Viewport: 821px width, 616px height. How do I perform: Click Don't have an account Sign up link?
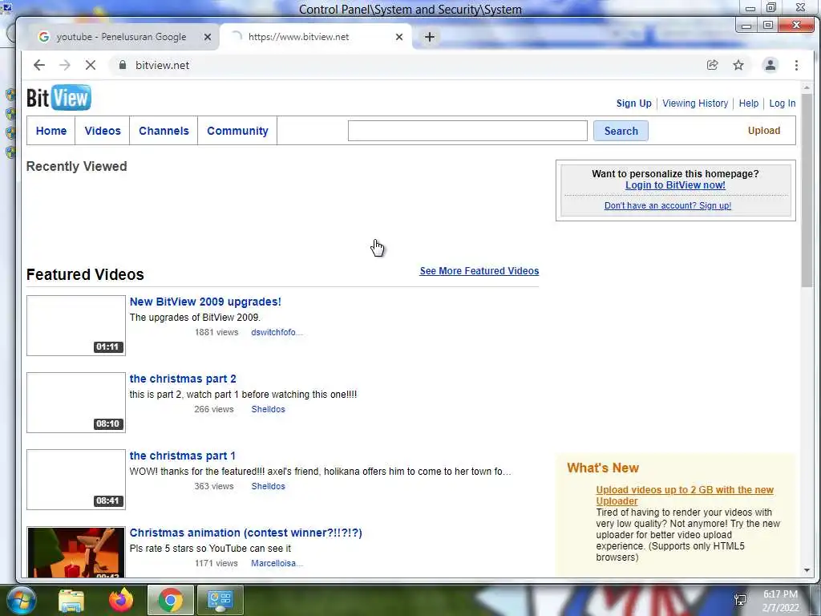coord(668,205)
